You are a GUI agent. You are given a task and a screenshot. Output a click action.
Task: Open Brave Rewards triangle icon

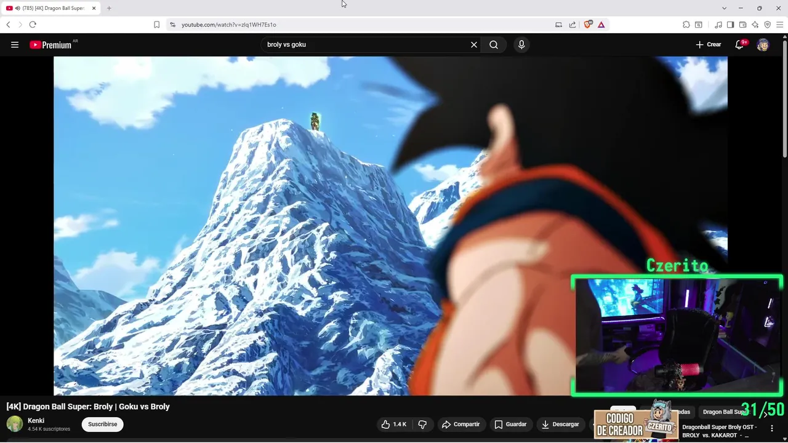point(601,25)
